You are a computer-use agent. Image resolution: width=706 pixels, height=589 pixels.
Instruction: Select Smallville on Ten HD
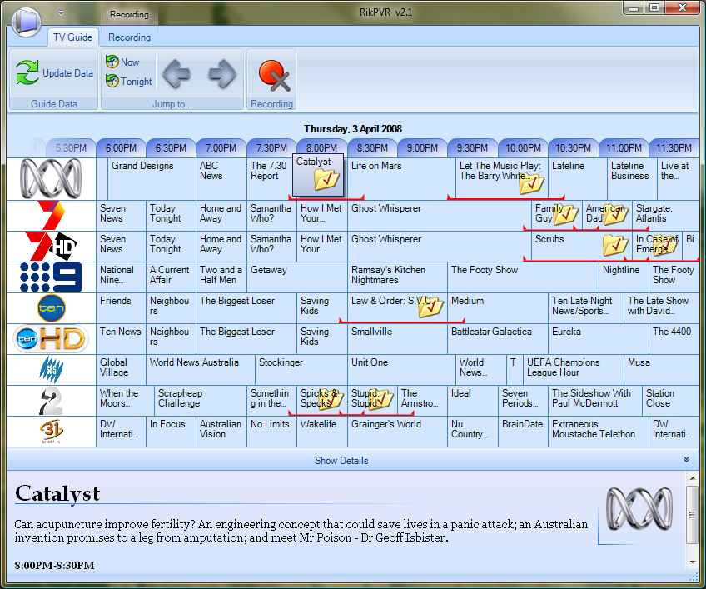[398, 339]
